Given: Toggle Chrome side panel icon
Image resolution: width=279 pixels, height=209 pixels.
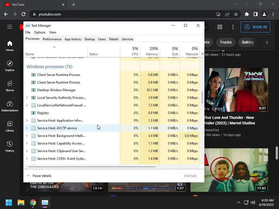Looking at the screenshot, I should [x=256, y=14].
